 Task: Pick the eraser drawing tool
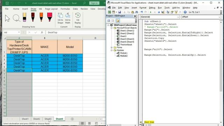(x=24, y=17)
